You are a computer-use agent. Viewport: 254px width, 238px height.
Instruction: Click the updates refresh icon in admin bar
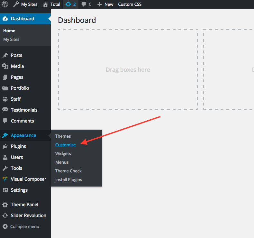click(x=68, y=4)
